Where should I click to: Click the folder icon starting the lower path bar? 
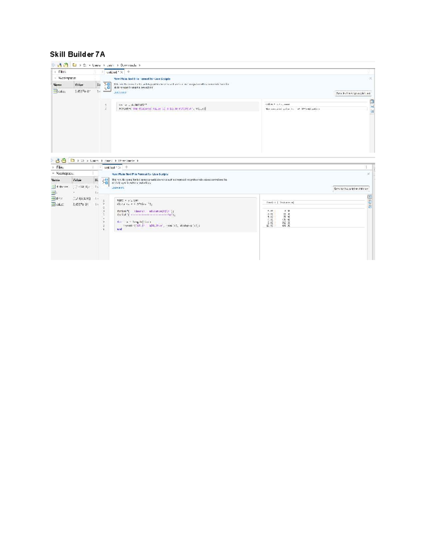[x=72, y=160]
